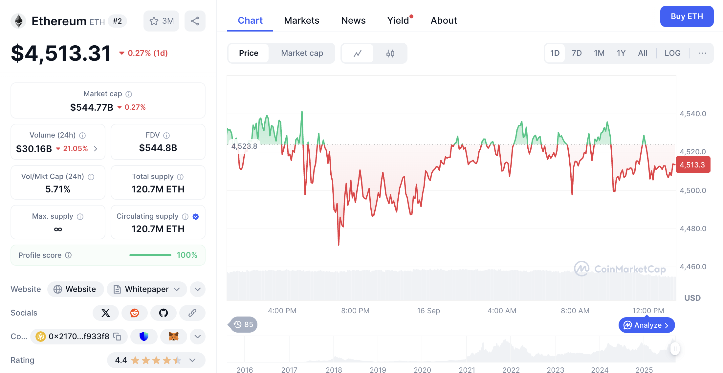Click the blue shield wallet icon
The width and height of the screenshot is (723, 373).
coord(144,337)
